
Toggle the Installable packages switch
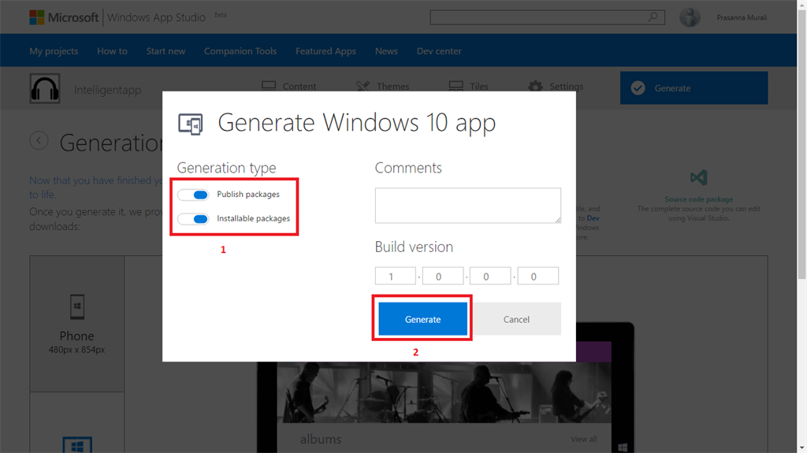[x=193, y=219]
